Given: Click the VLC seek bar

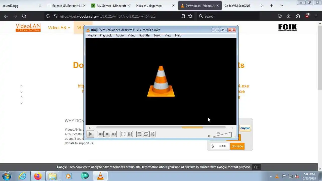Looking at the screenshot, I should coord(161,128).
